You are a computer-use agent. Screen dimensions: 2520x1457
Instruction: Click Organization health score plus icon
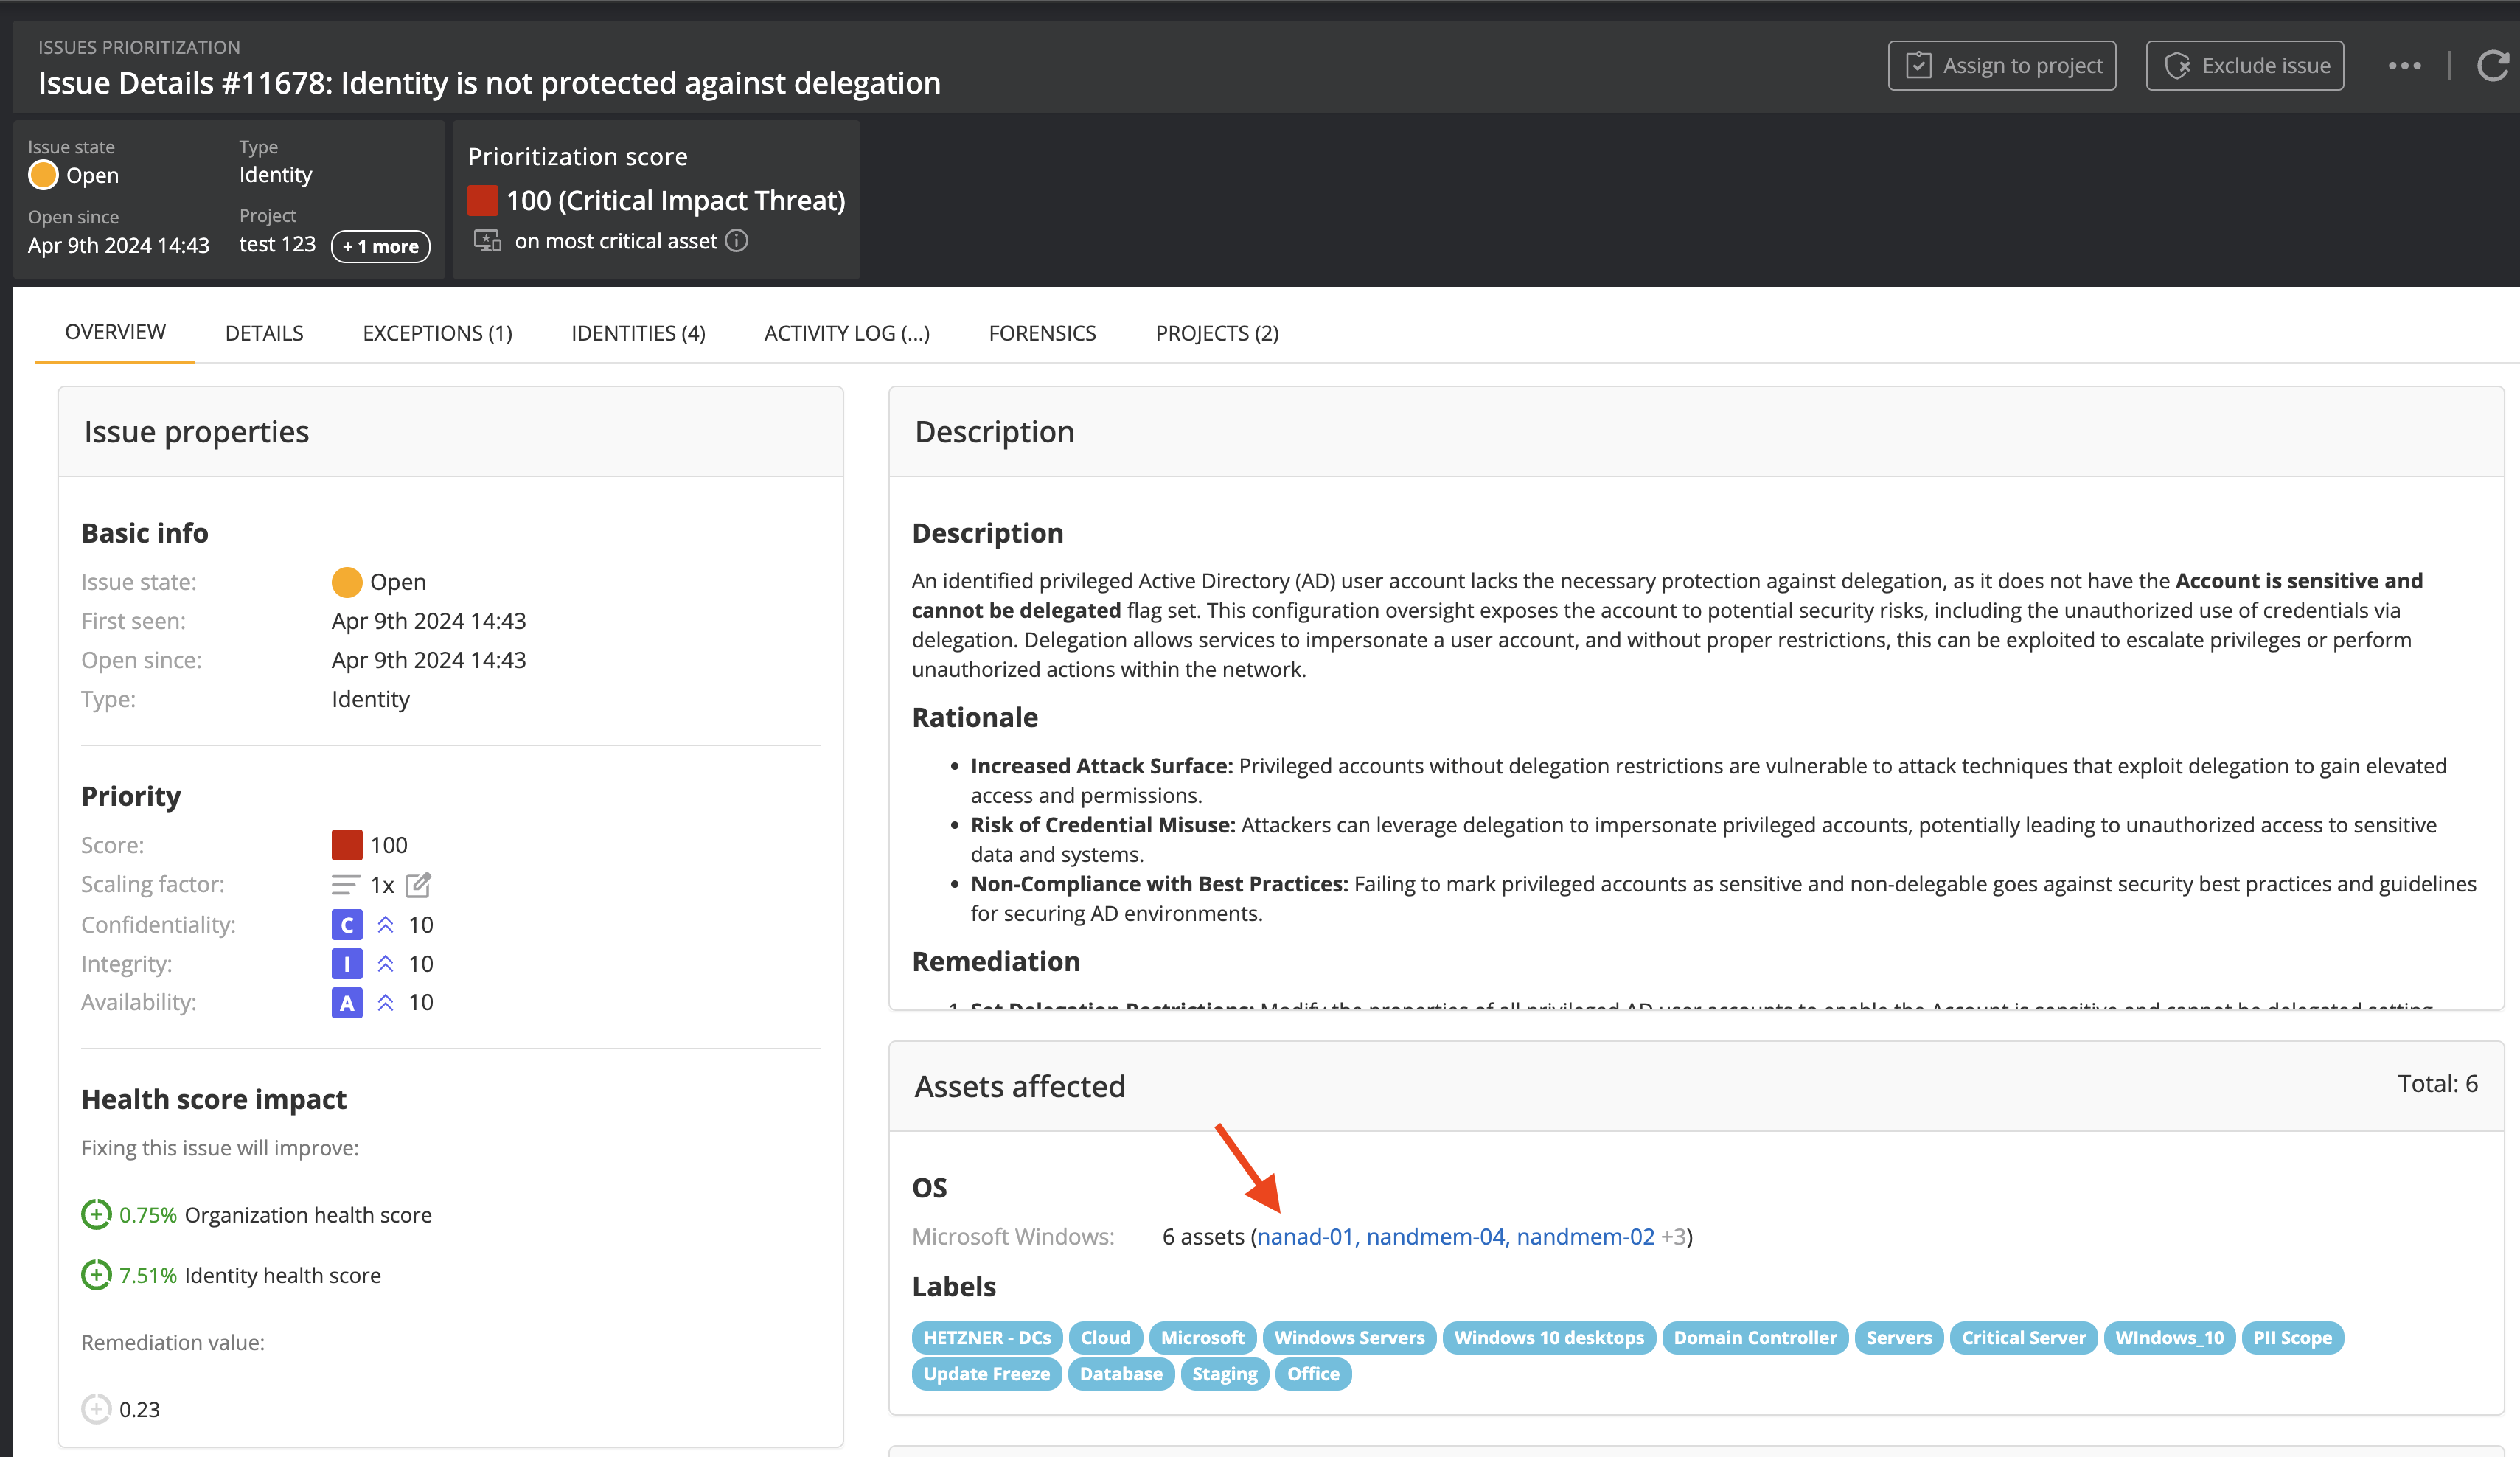tap(96, 1215)
